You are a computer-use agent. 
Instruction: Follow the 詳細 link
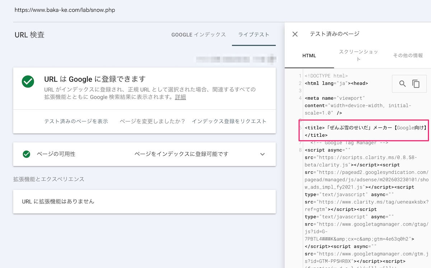pos(180,97)
